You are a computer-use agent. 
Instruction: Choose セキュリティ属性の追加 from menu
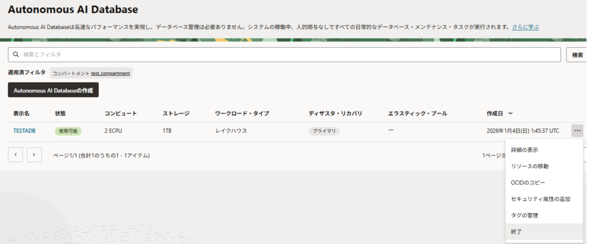[x=540, y=199]
